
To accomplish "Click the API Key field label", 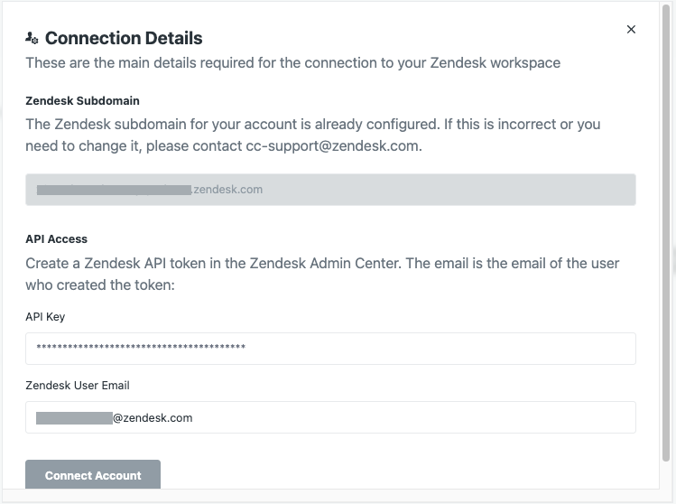I will pyautogui.click(x=45, y=317).
